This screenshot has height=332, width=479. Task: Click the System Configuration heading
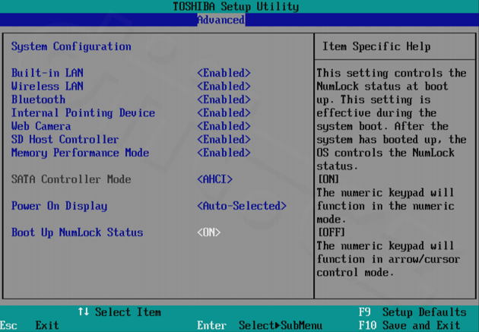tap(71, 46)
